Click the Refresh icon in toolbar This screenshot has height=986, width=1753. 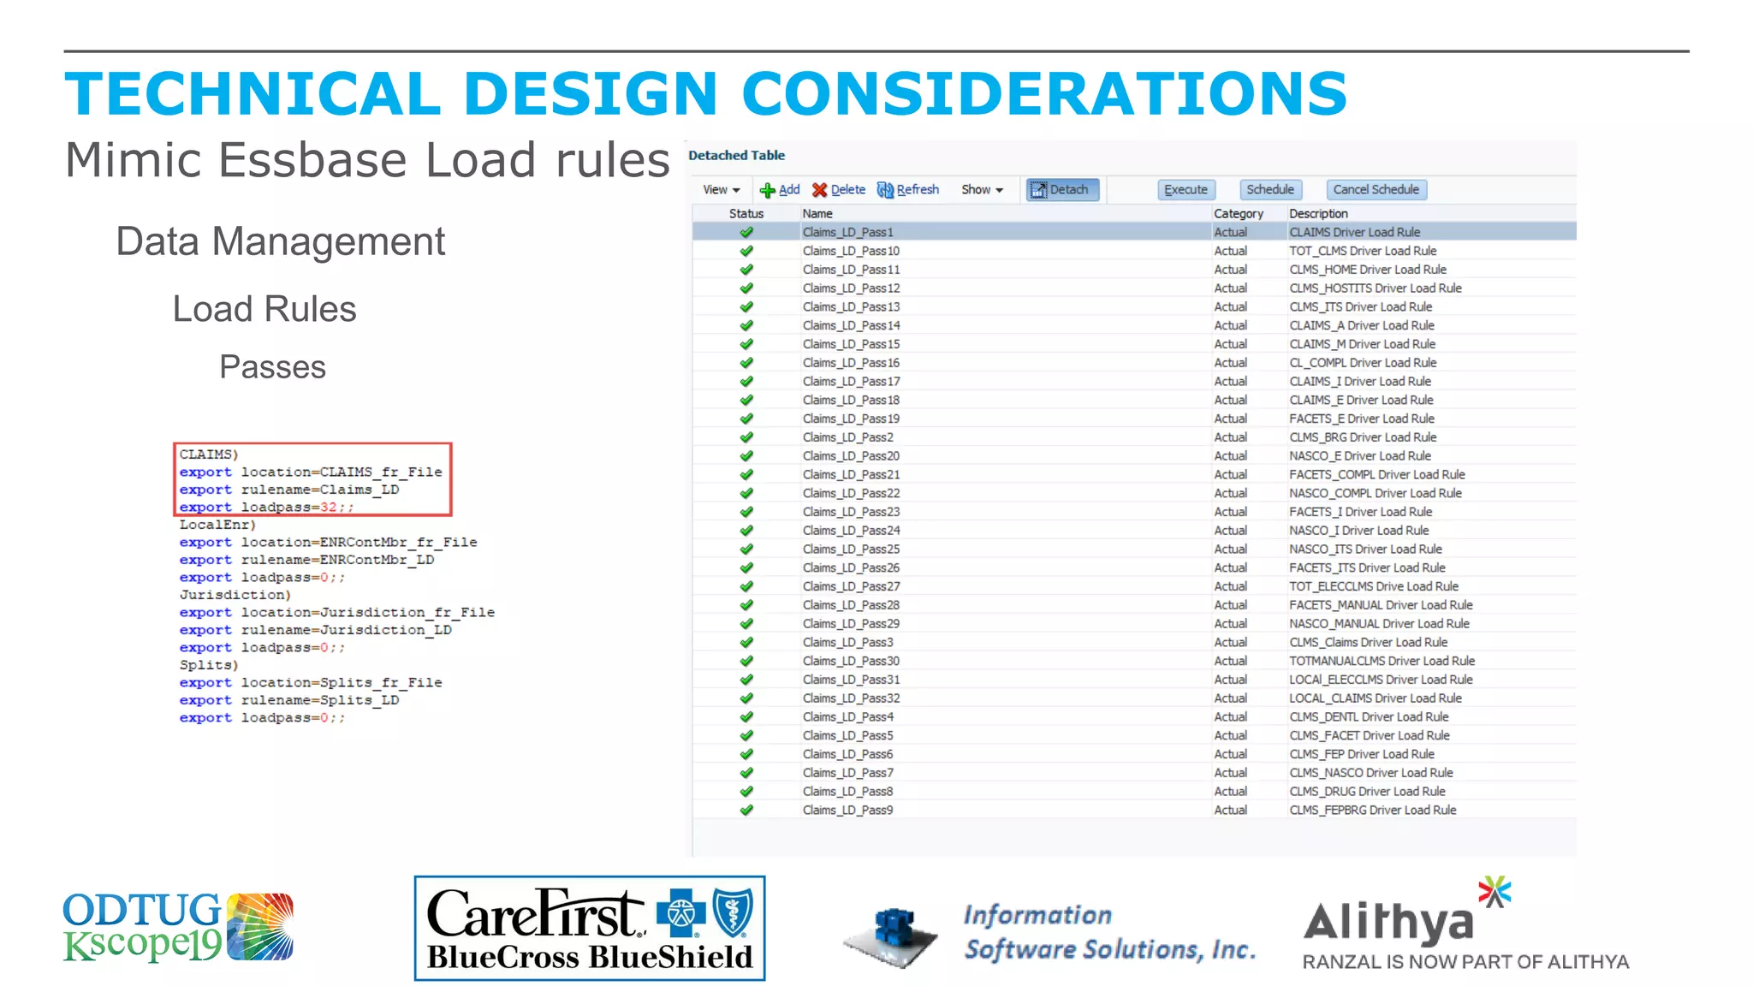(885, 190)
